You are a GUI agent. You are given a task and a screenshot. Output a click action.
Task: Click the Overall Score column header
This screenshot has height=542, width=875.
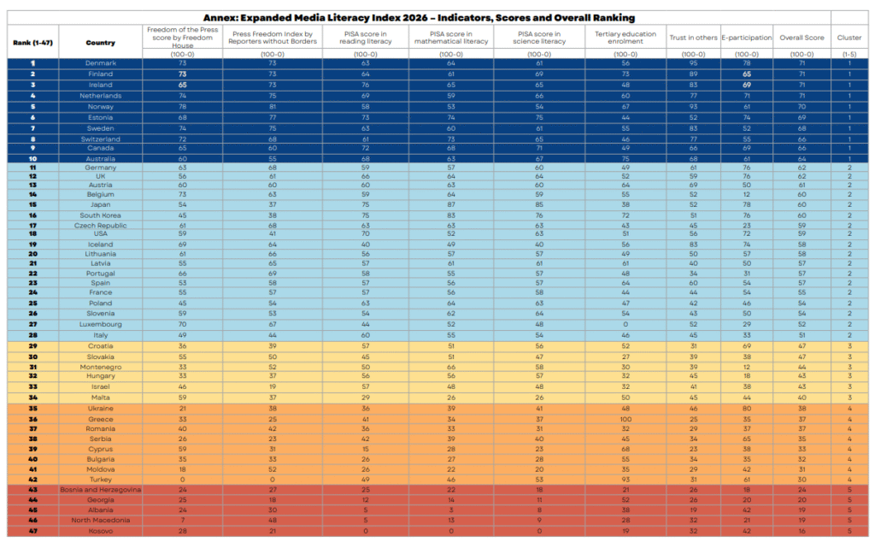coord(802,38)
